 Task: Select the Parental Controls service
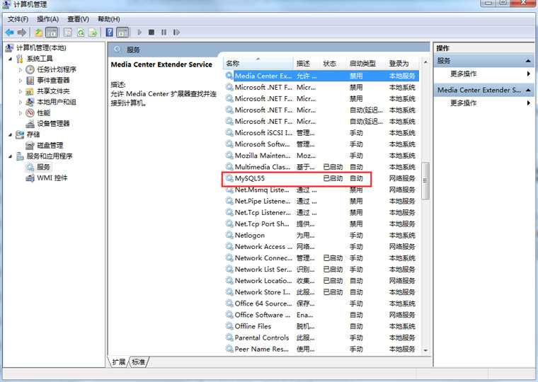tap(321, 337)
